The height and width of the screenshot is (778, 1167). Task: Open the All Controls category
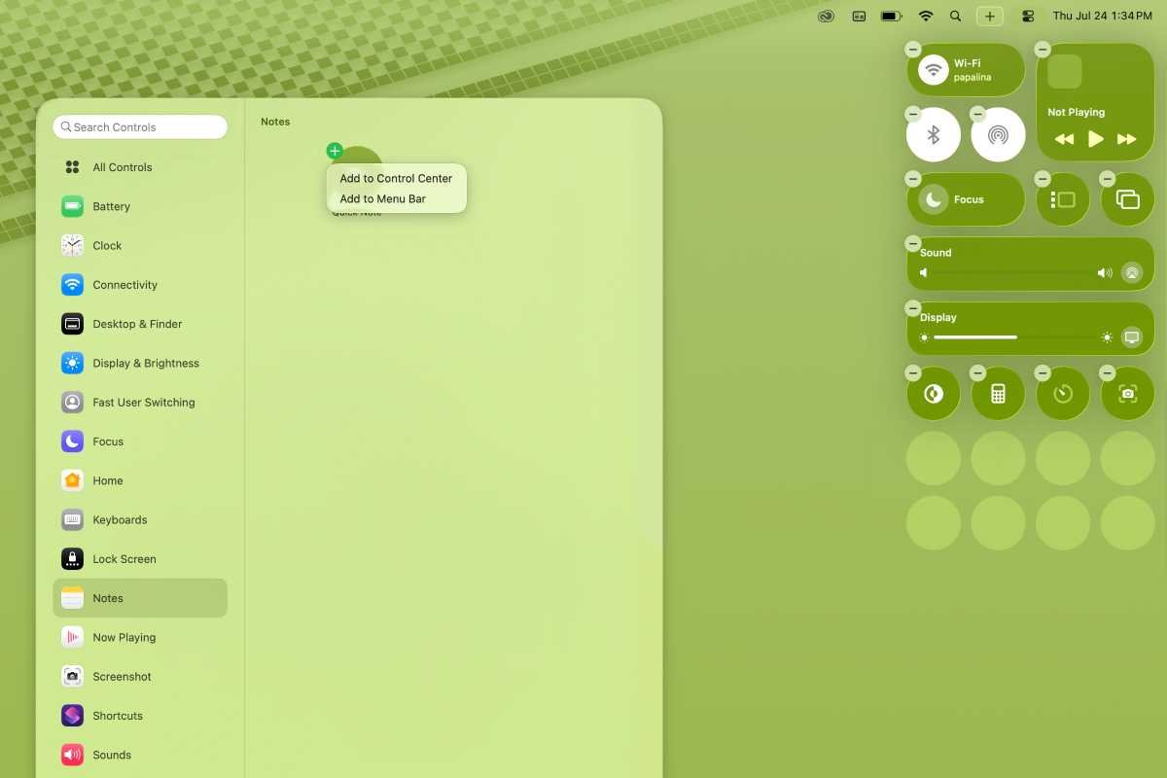pos(122,167)
